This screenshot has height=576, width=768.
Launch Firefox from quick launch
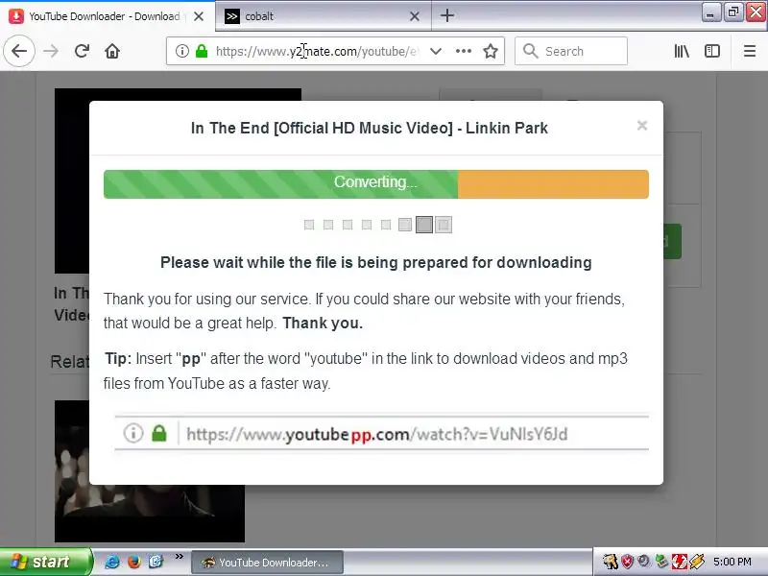133,562
